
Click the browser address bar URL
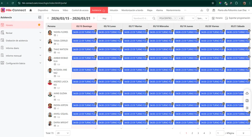[44, 3]
